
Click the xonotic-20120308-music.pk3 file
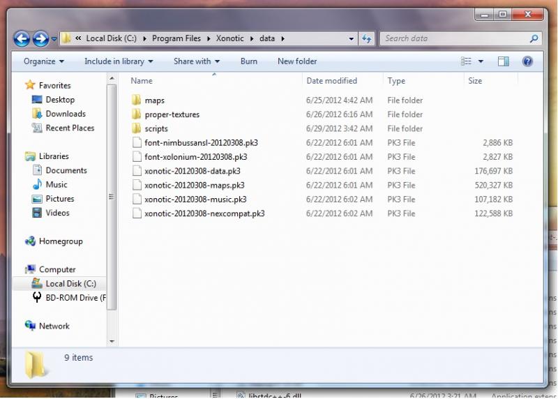coord(195,200)
